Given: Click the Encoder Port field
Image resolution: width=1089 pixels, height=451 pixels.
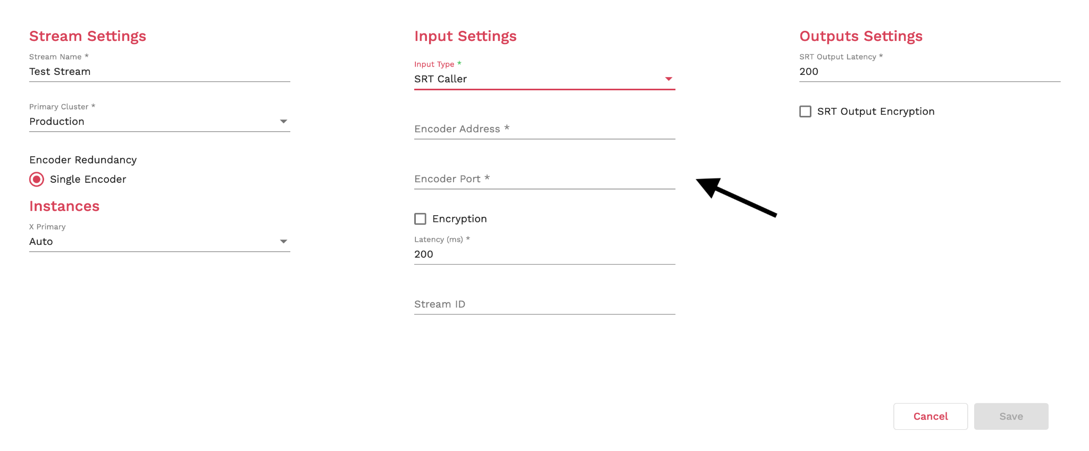Looking at the screenshot, I should [544, 179].
